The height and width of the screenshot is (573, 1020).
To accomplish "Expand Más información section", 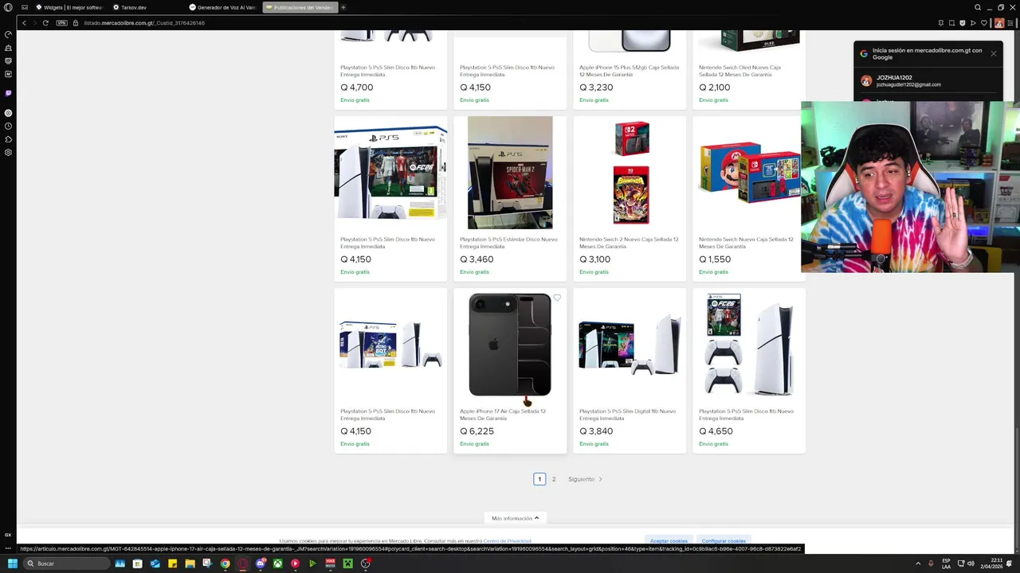I will (515, 518).
